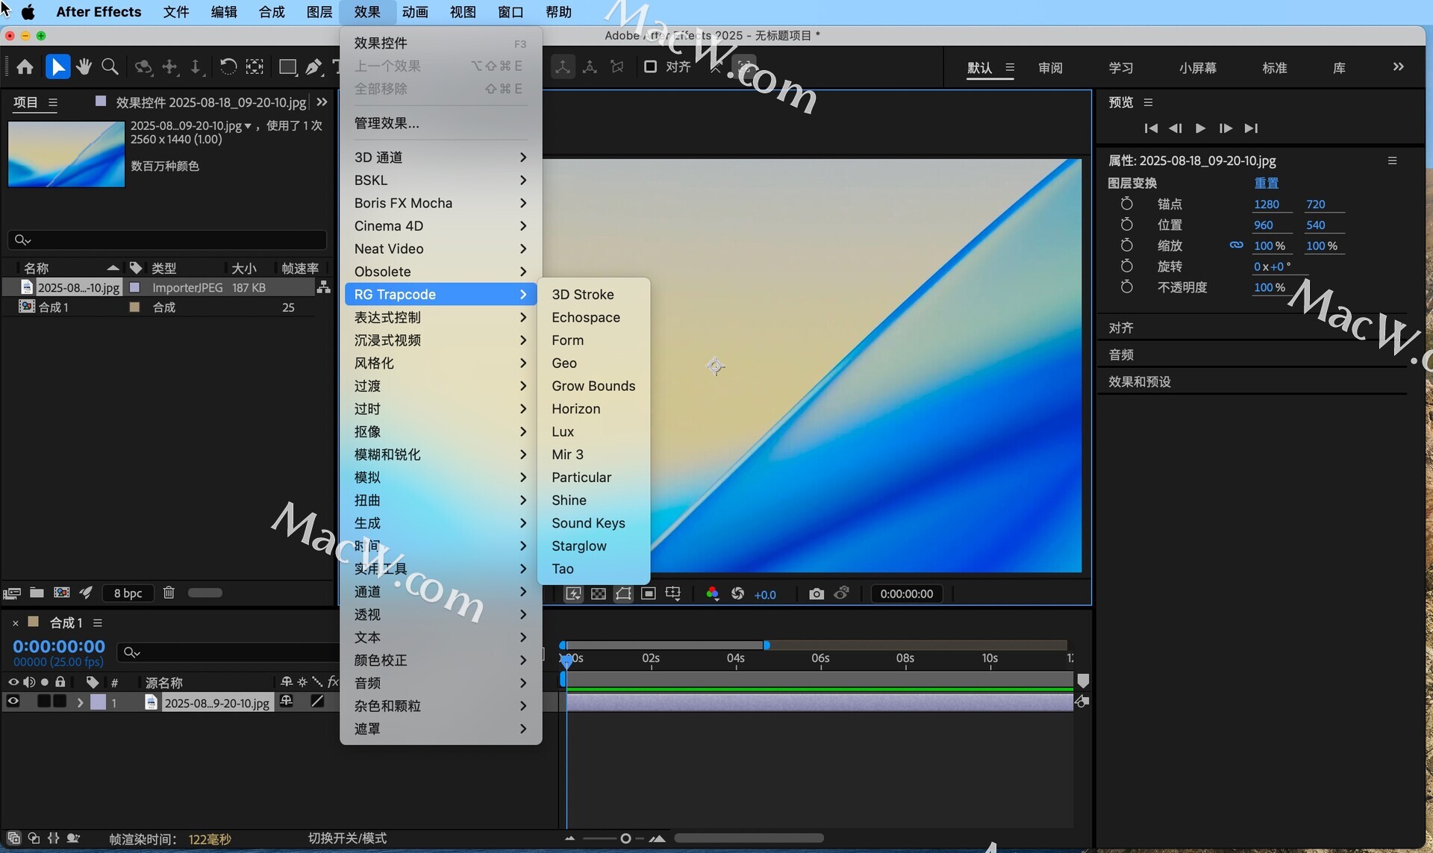Toggle mask and shape path visibility
1433x853 pixels.
tap(623, 594)
